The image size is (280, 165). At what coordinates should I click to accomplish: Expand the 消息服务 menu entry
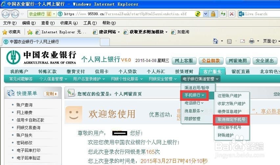[194, 111]
